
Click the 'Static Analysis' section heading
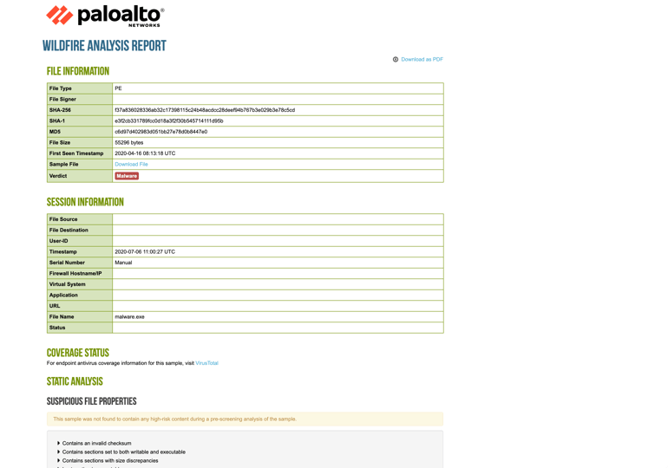coord(75,381)
